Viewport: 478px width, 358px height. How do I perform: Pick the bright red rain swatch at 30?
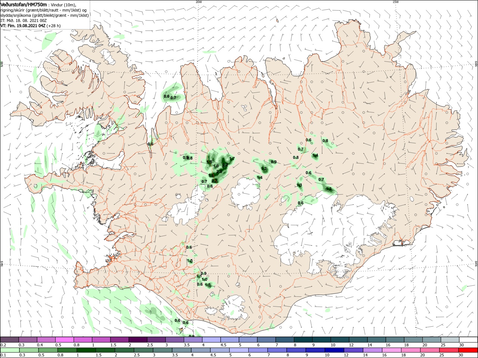[469, 351]
